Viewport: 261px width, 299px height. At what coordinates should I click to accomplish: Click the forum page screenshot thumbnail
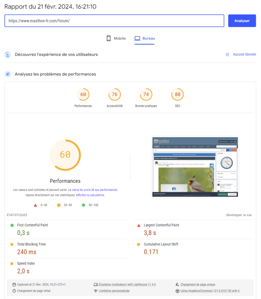[x=194, y=167]
